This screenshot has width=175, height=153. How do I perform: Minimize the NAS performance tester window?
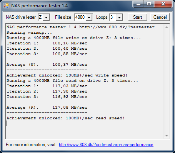pyautogui.click(x=138, y=4)
